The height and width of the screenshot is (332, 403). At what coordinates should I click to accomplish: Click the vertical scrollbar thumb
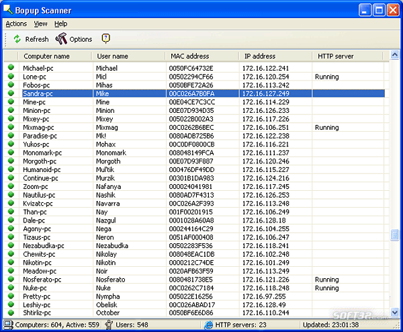point(394,235)
